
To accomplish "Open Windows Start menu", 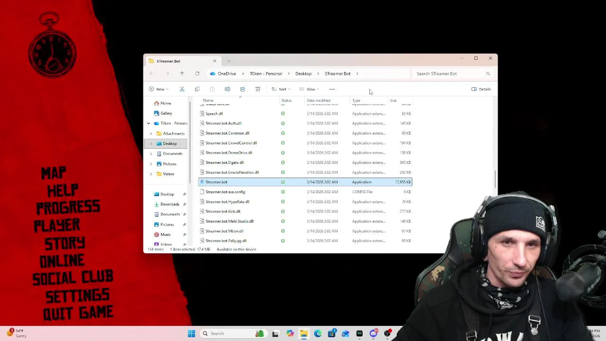I will [191, 333].
